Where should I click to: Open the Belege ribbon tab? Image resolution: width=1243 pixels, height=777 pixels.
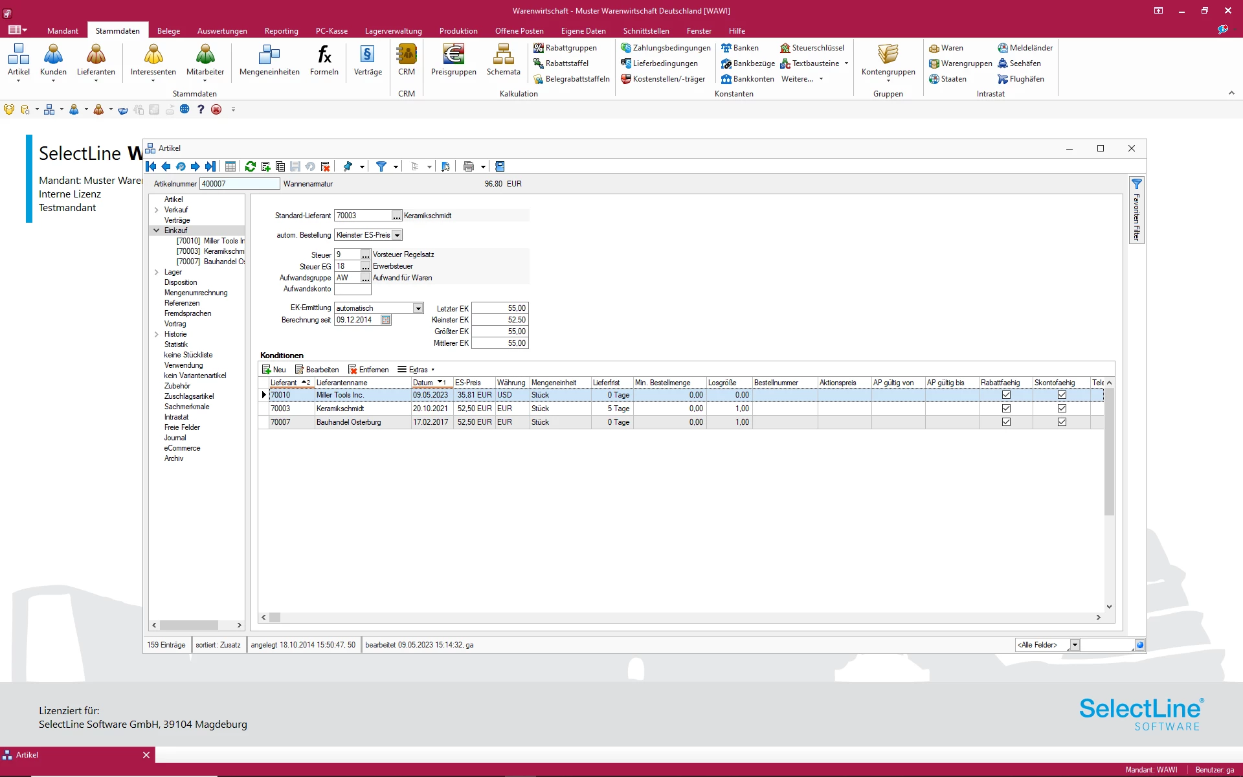coord(168,30)
